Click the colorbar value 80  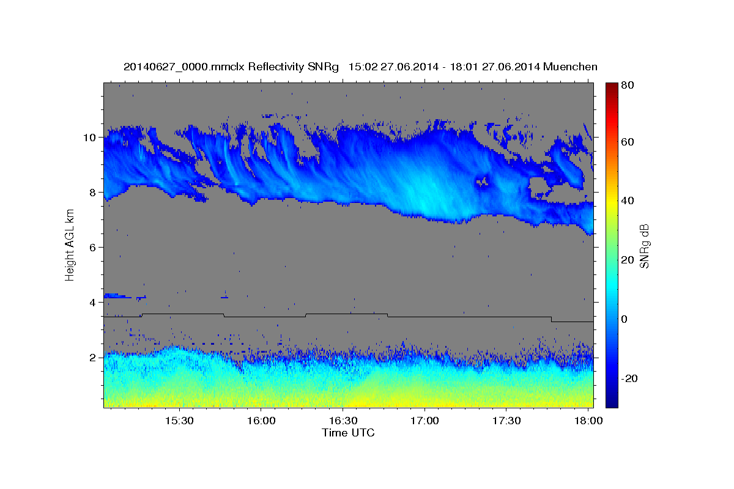click(628, 86)
